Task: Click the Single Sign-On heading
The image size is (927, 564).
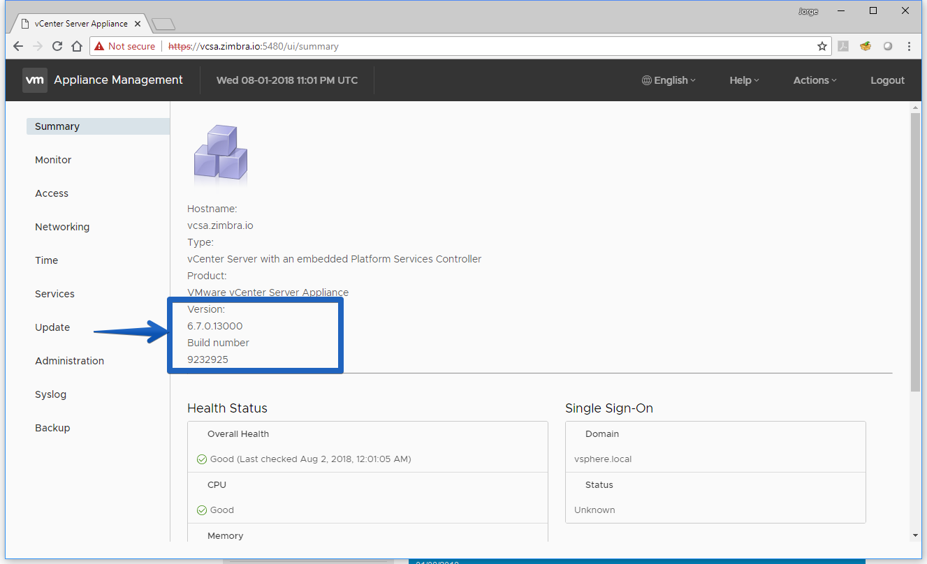Action: point(609,408)
